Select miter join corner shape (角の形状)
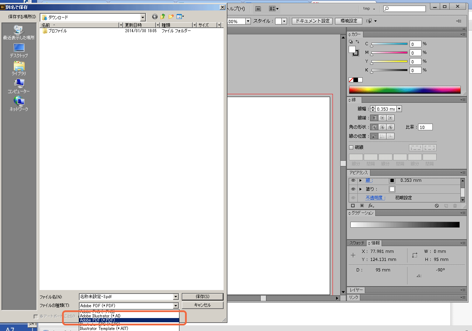 point(375,127)
